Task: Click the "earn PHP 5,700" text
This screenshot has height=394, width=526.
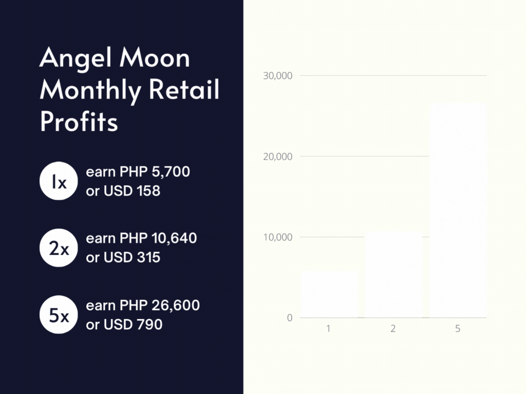Action: (138, 171)
